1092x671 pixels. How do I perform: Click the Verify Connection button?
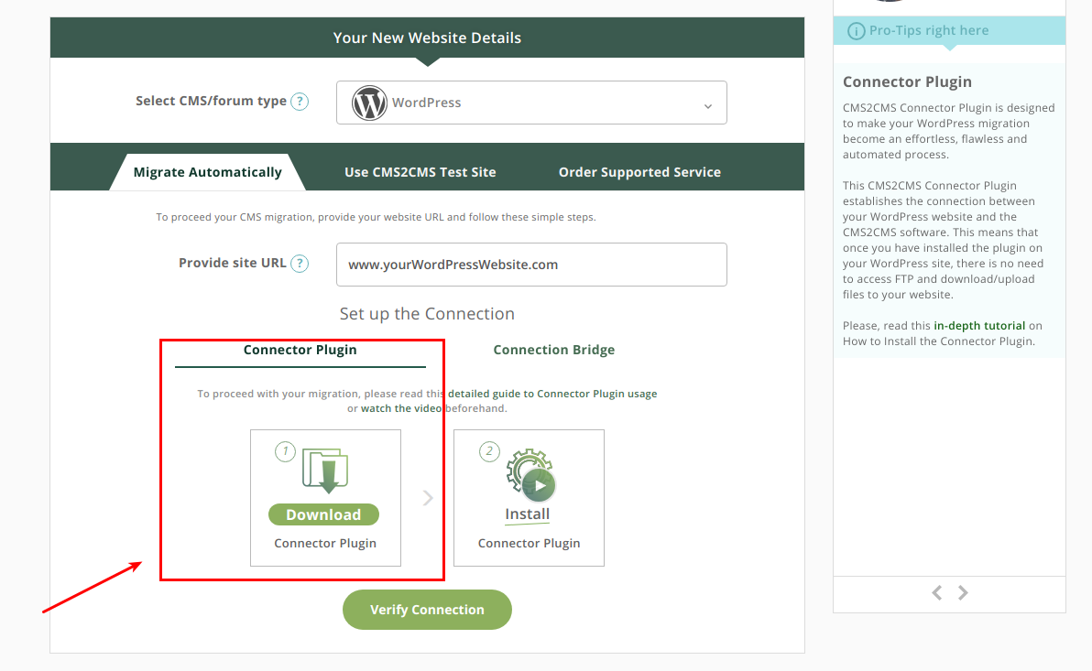427,610
